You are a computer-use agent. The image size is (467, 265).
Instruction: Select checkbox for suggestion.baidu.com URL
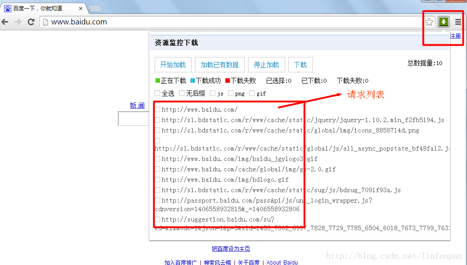157,219
